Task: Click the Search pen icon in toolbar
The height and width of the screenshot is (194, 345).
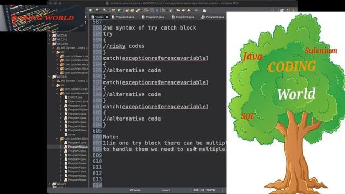Action: (138, 10)
